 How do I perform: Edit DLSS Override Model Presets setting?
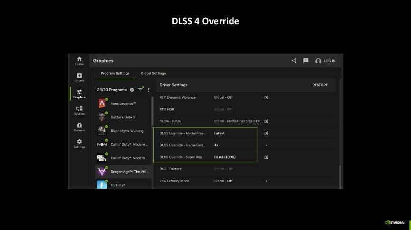[x=266, y=133]
